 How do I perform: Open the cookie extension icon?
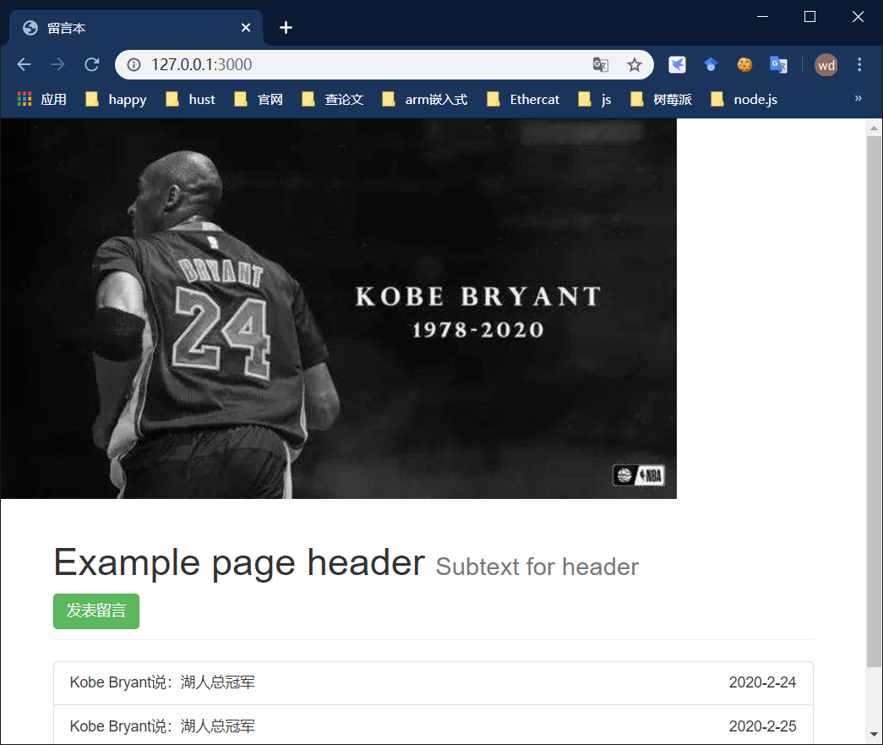[744, 65]
